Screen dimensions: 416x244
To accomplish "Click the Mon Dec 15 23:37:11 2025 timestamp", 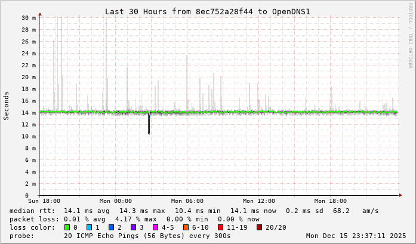I will coord(356,236).
